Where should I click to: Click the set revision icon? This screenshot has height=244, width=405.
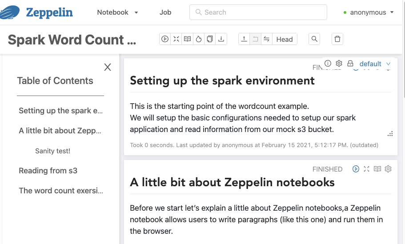(255, 39)
